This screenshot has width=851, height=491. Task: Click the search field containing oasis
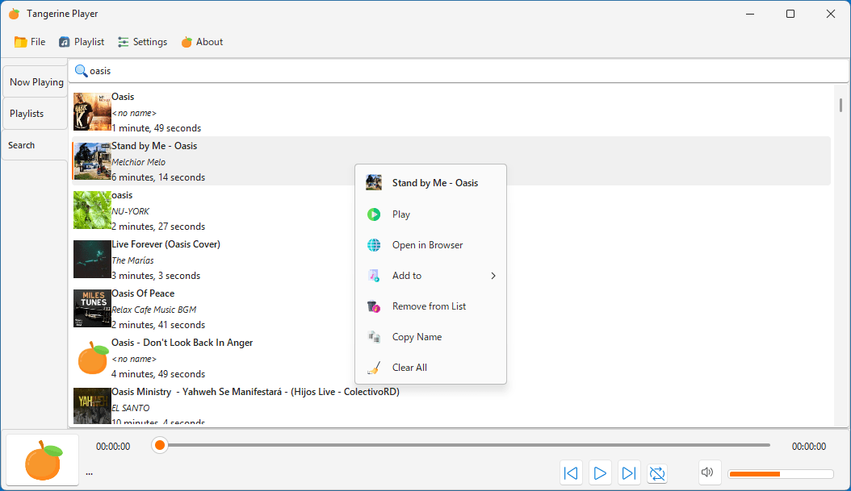coord(459,71)
